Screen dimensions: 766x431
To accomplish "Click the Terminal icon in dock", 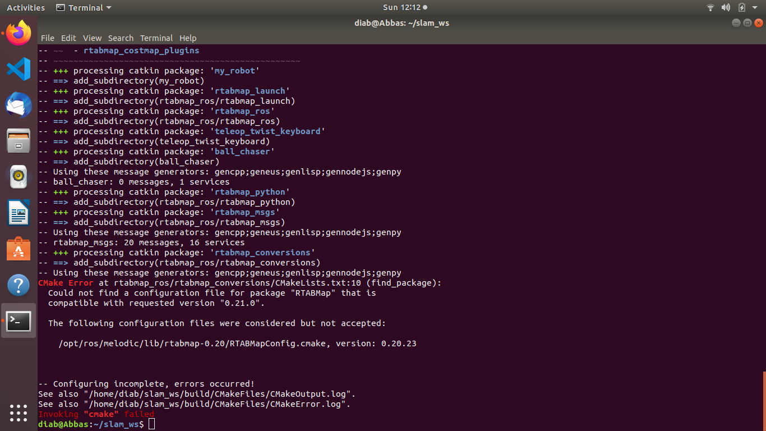I will [19, 320].
